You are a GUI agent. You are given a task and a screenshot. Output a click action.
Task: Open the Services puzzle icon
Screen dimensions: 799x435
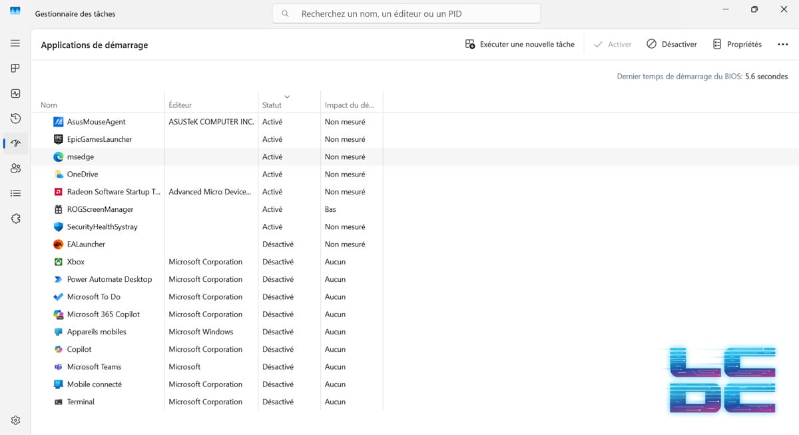(15, 218)
